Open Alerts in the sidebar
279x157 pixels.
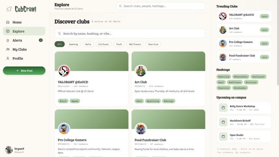coord(24,40)
